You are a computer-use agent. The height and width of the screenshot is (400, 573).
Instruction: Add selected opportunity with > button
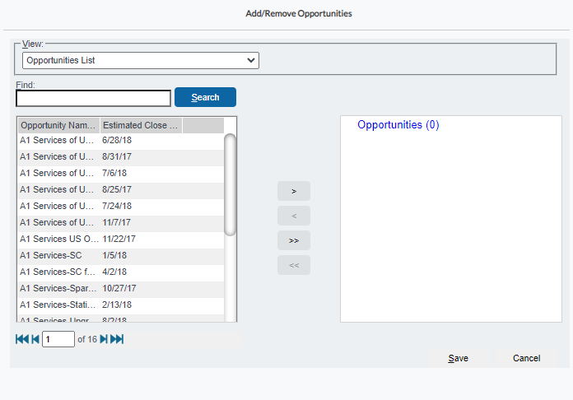click(294, 191)
